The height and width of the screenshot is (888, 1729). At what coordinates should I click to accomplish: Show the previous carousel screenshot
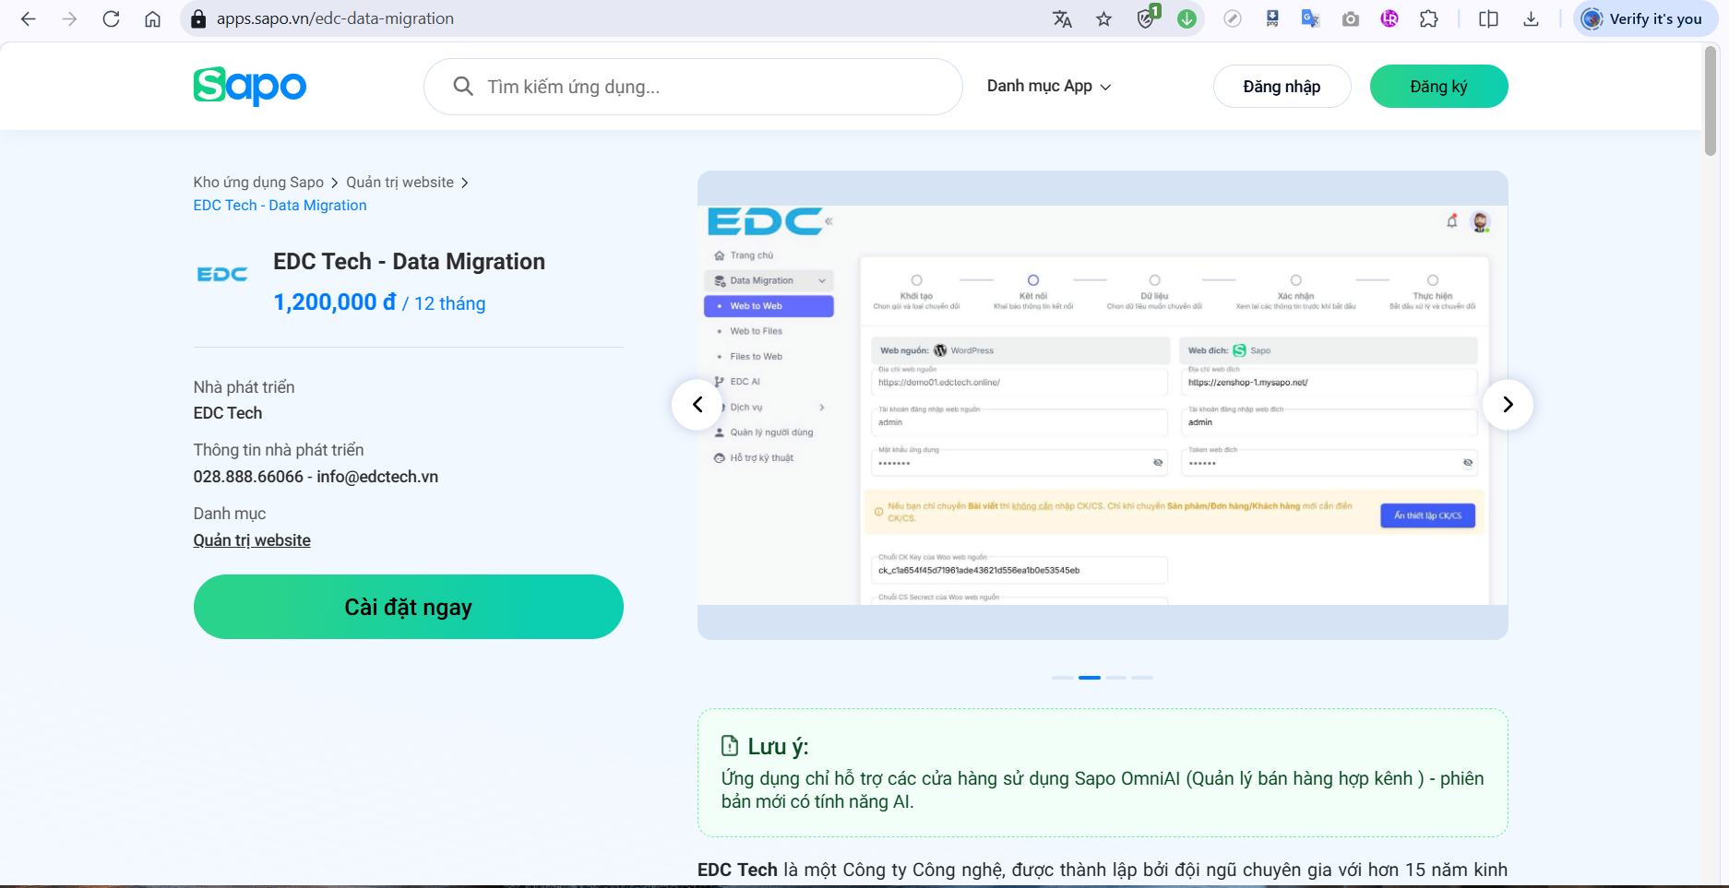point(698,405)
